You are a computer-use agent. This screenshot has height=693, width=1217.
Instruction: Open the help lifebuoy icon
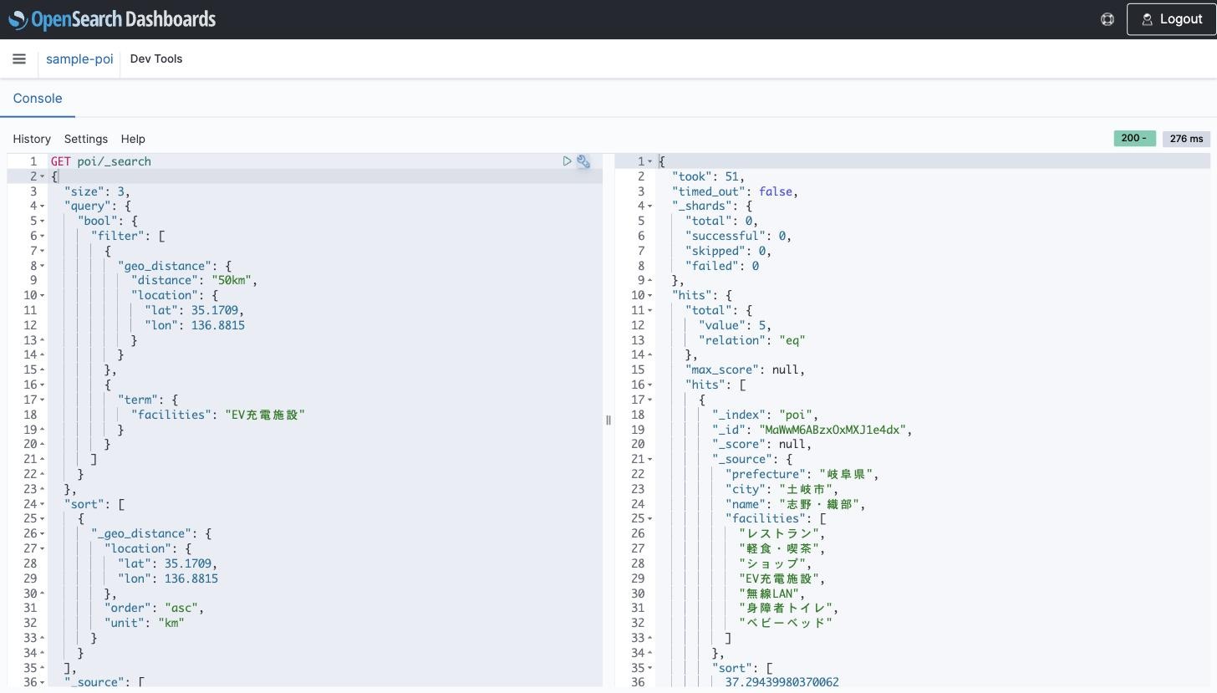(1108, 19)
